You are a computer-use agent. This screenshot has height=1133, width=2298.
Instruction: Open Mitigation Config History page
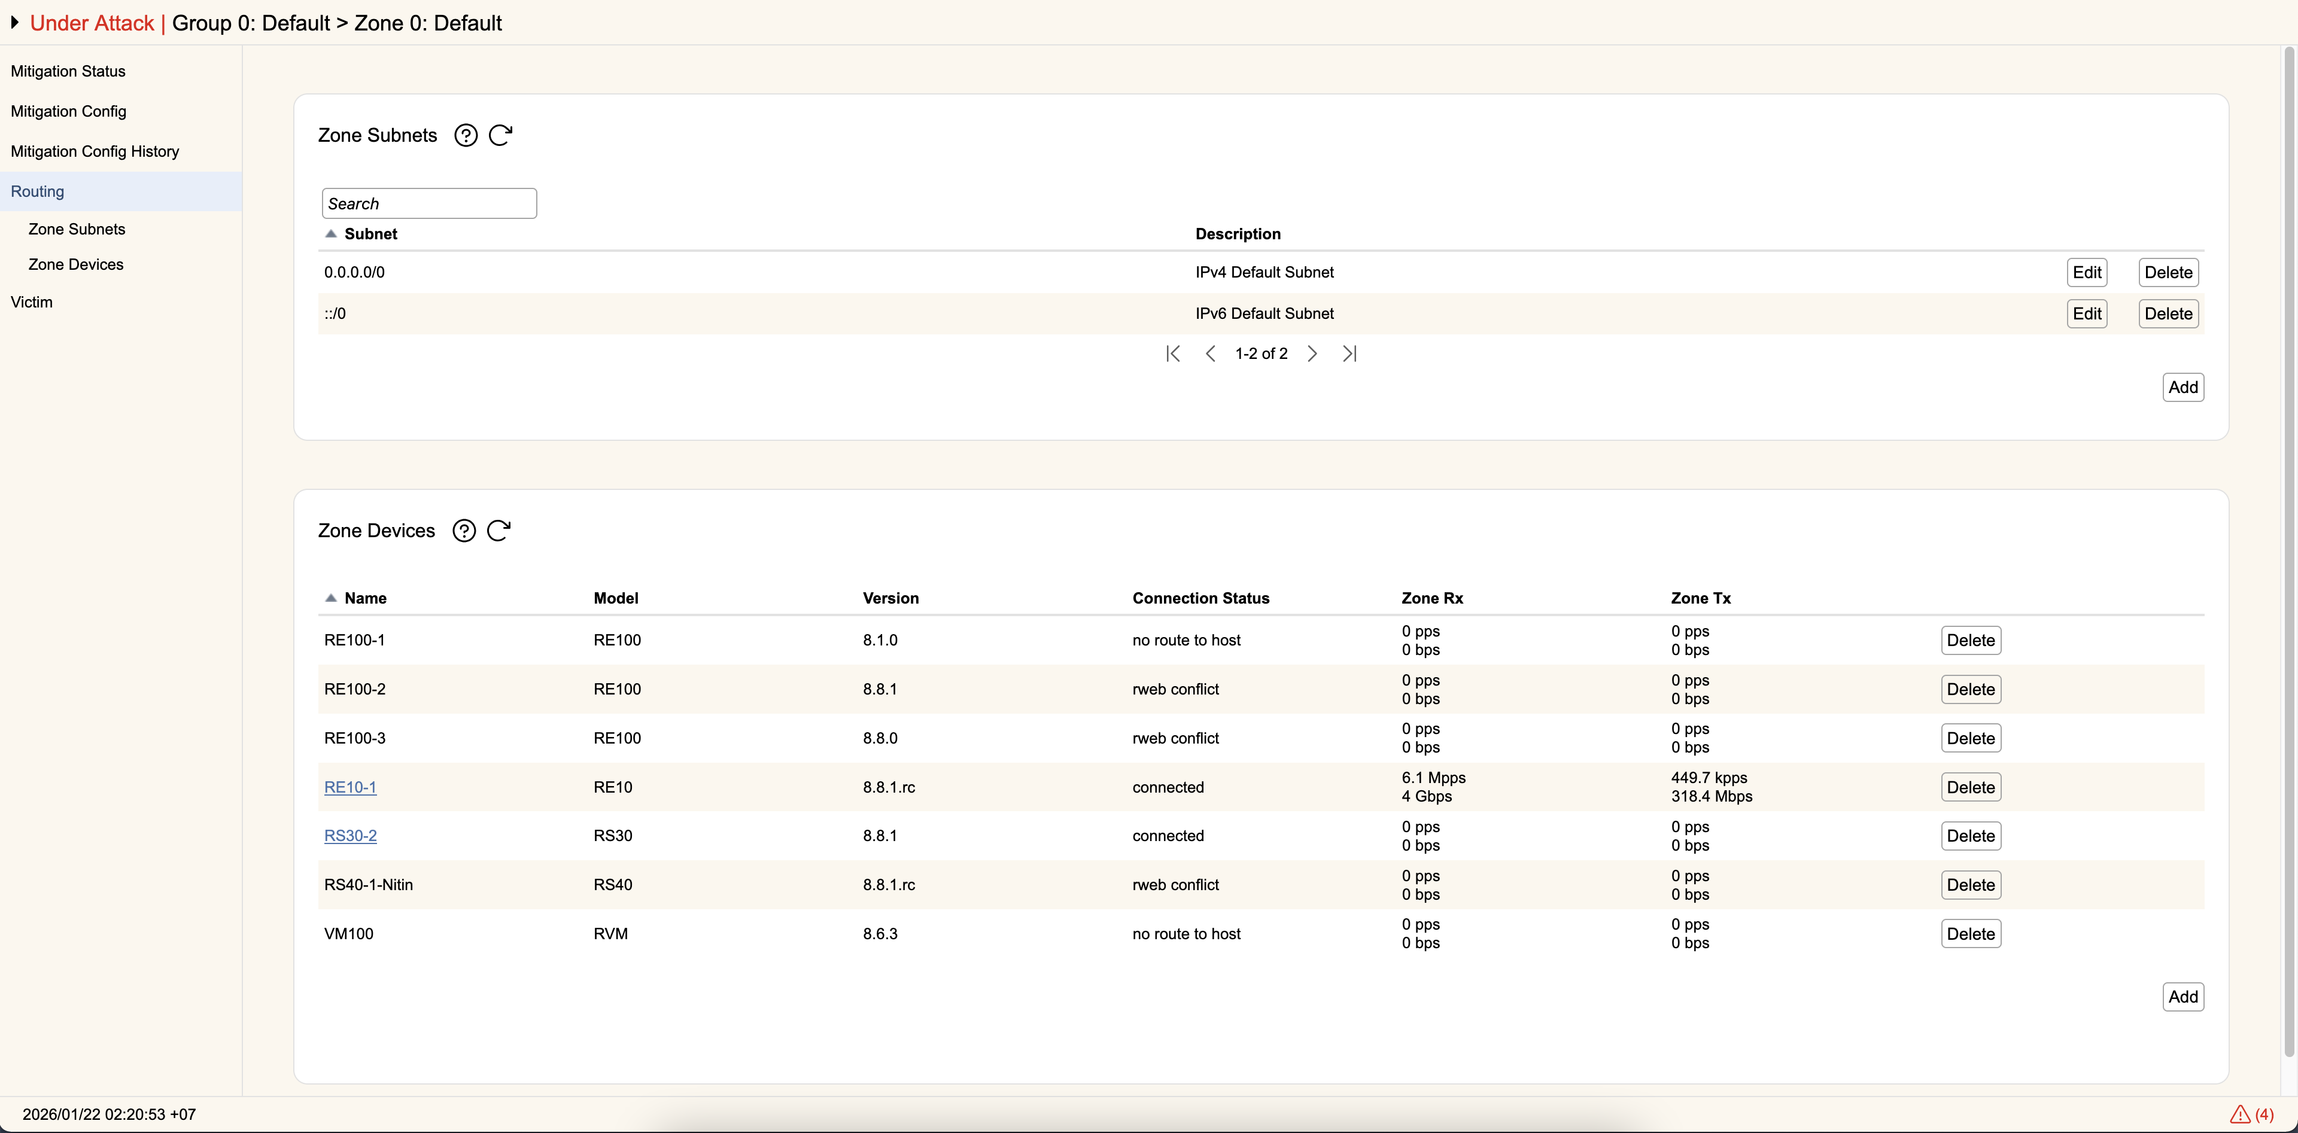(95, 151)
